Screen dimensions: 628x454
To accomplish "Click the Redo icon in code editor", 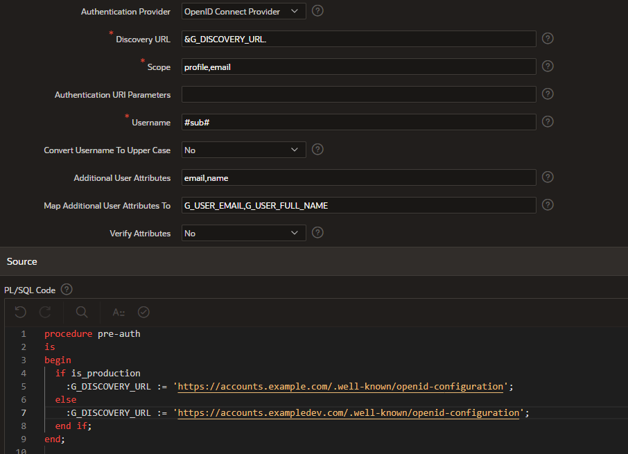I will coord(45,313).
